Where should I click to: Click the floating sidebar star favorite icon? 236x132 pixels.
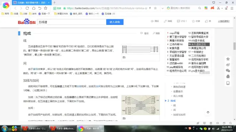point(228,59)
